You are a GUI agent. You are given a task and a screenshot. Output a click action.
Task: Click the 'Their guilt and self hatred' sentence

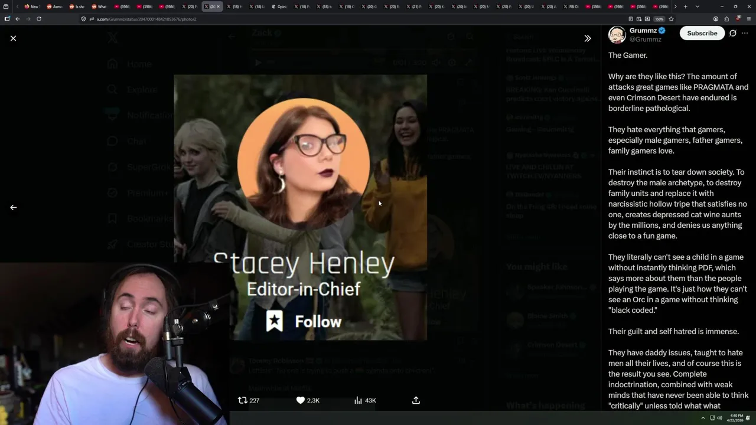673,331
